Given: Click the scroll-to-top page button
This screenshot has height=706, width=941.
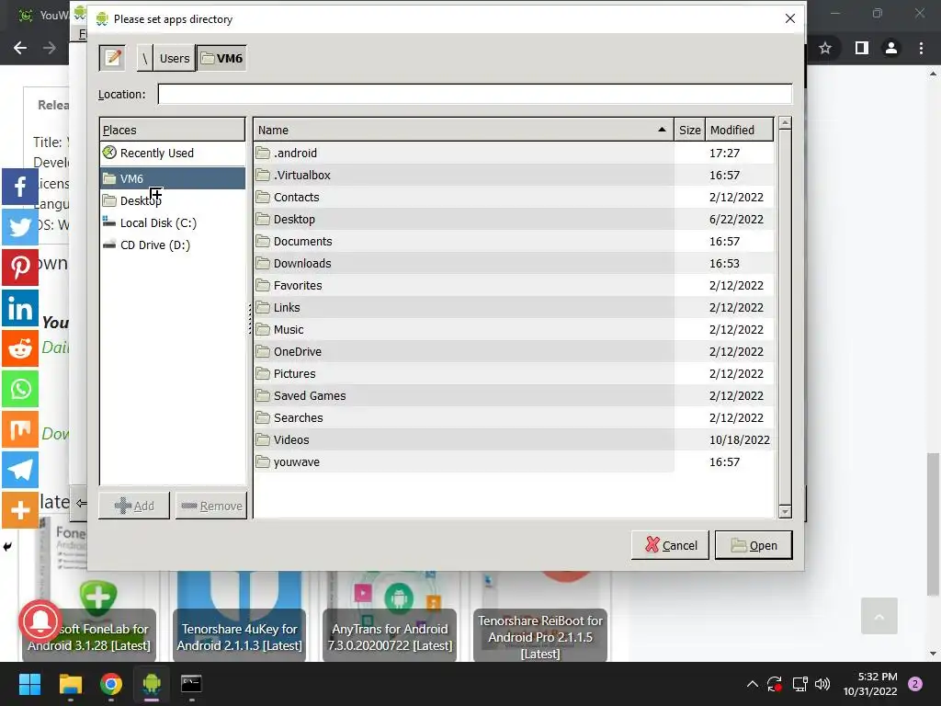Looking at the screenshot, I should (x=879, y=616).
